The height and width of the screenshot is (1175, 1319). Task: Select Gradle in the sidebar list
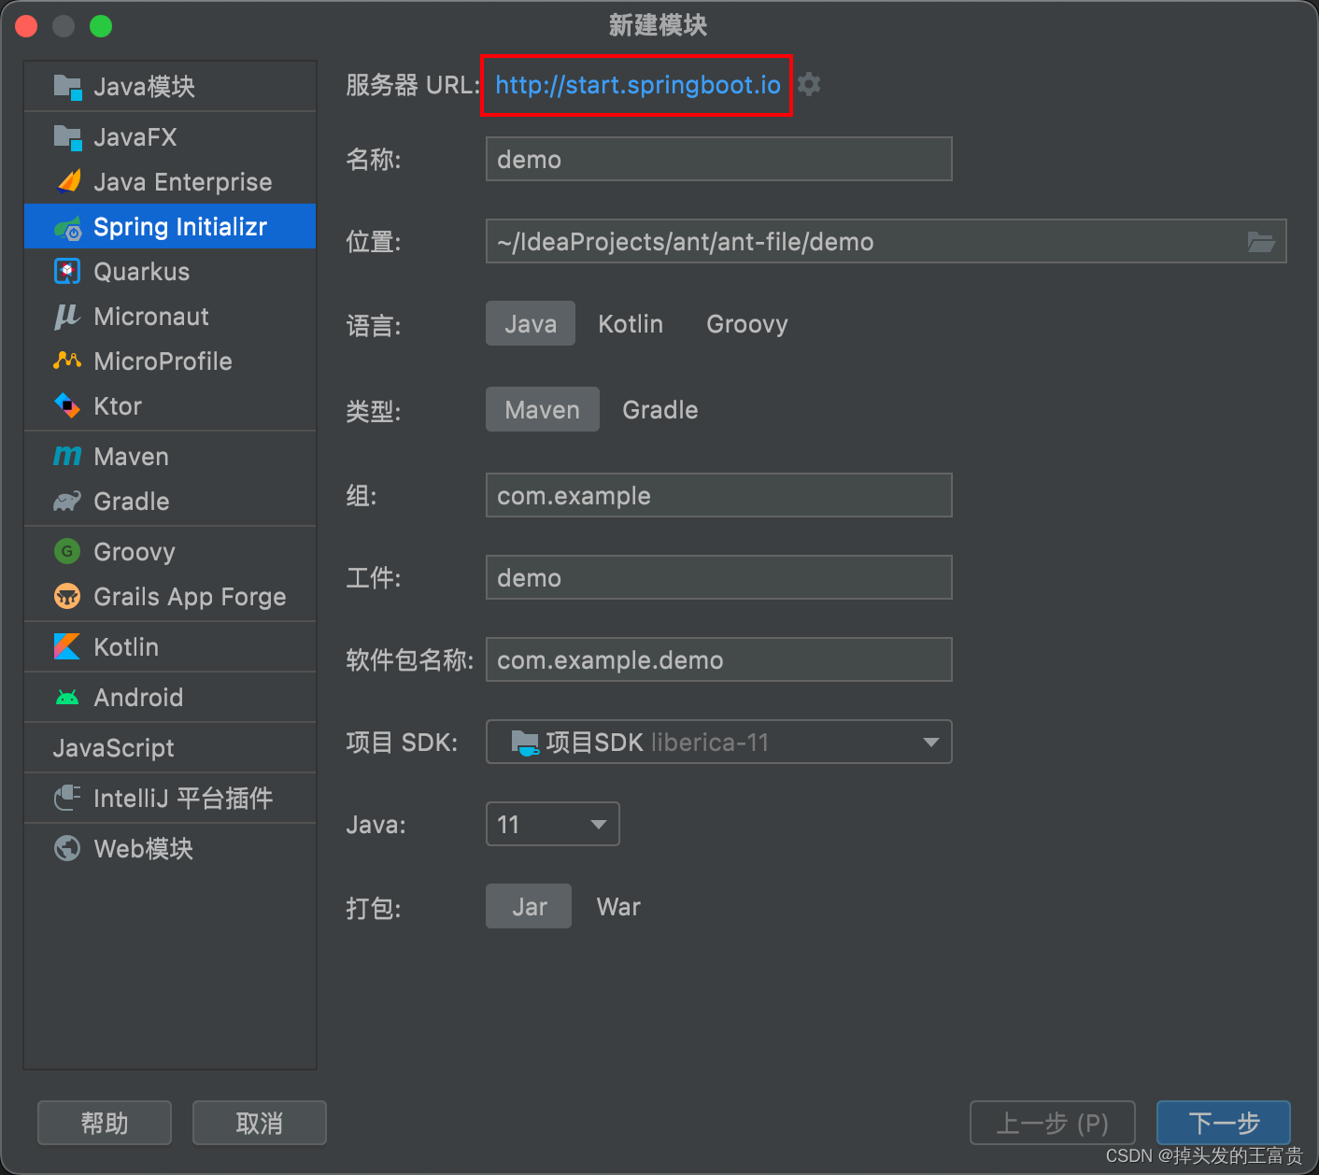pos(170,502)
